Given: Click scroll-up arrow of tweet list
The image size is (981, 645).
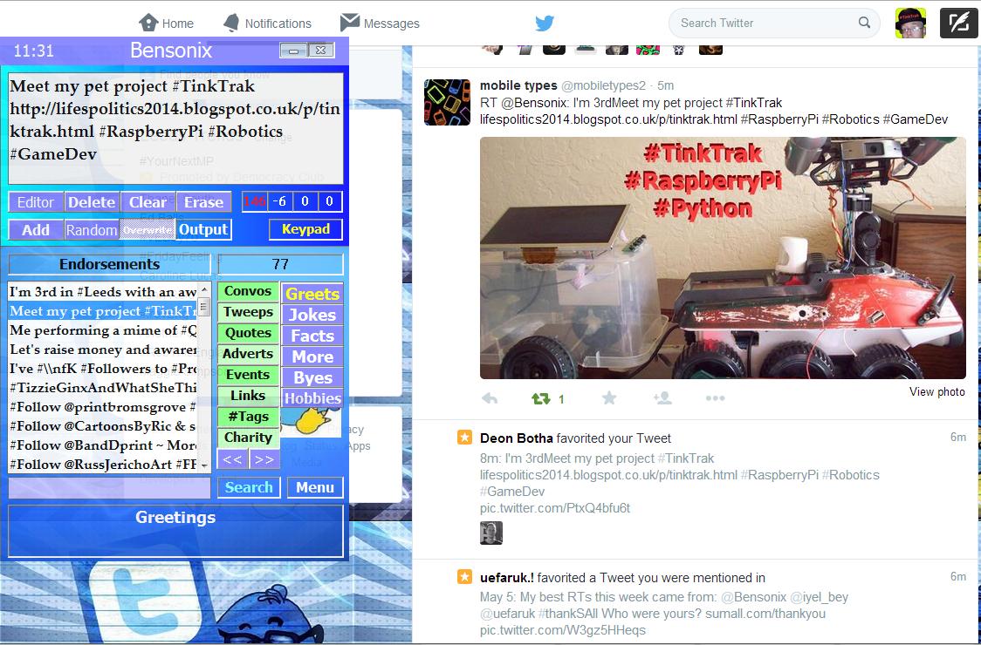Looking at the screenshot, I should [x=204, y=289].
